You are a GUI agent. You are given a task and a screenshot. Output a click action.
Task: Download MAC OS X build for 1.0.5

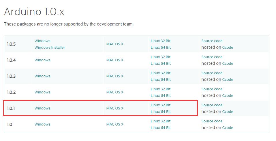coord(115,44)
